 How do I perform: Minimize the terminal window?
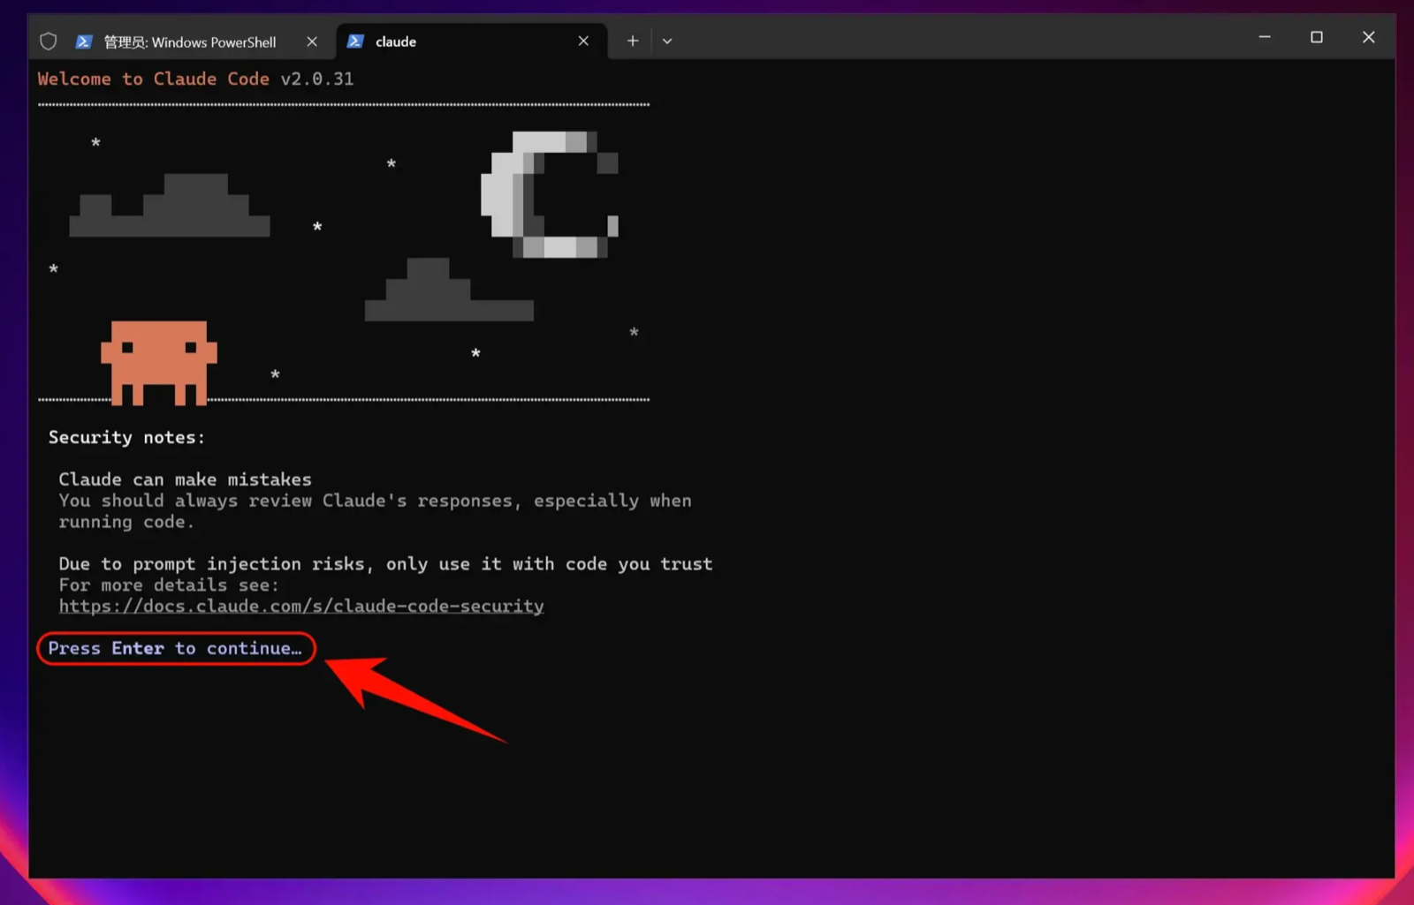click(1265, 37)
